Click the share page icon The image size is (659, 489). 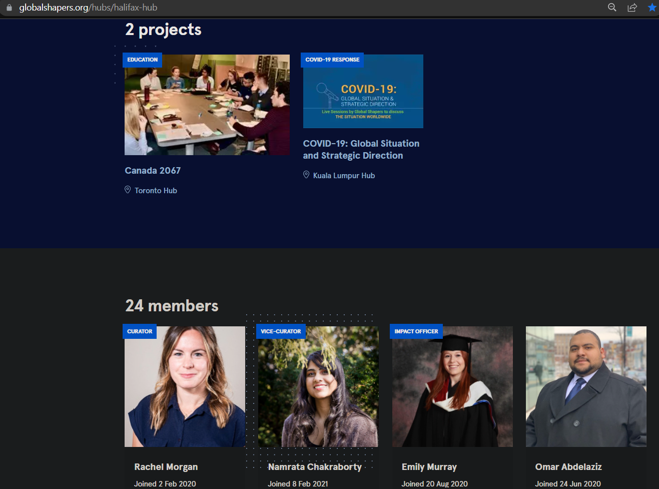pyautogui.click(x=632, y=8)
